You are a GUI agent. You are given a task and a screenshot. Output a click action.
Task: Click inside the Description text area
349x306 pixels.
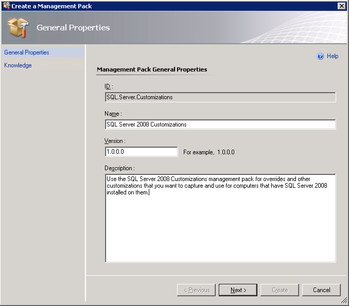[220, 218]
